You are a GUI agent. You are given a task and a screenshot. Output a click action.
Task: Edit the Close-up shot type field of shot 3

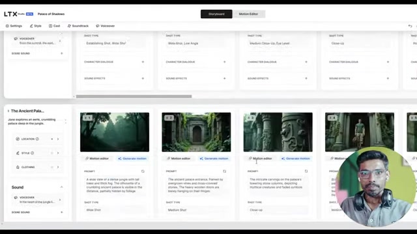pos(278,210)
